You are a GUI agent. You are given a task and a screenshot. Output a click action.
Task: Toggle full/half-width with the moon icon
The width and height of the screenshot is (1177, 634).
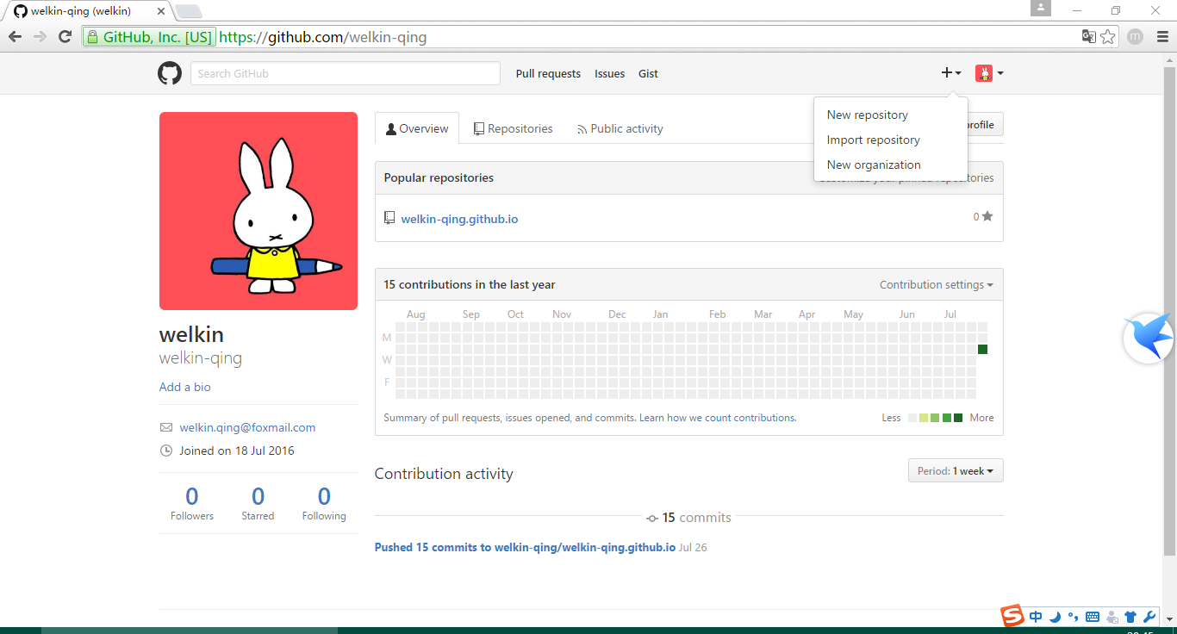[x=1054, y=617]
